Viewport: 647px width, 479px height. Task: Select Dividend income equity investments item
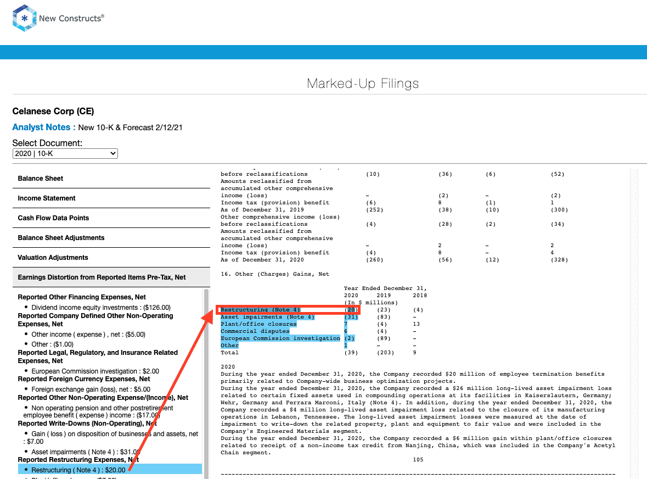tap(101, 308)
